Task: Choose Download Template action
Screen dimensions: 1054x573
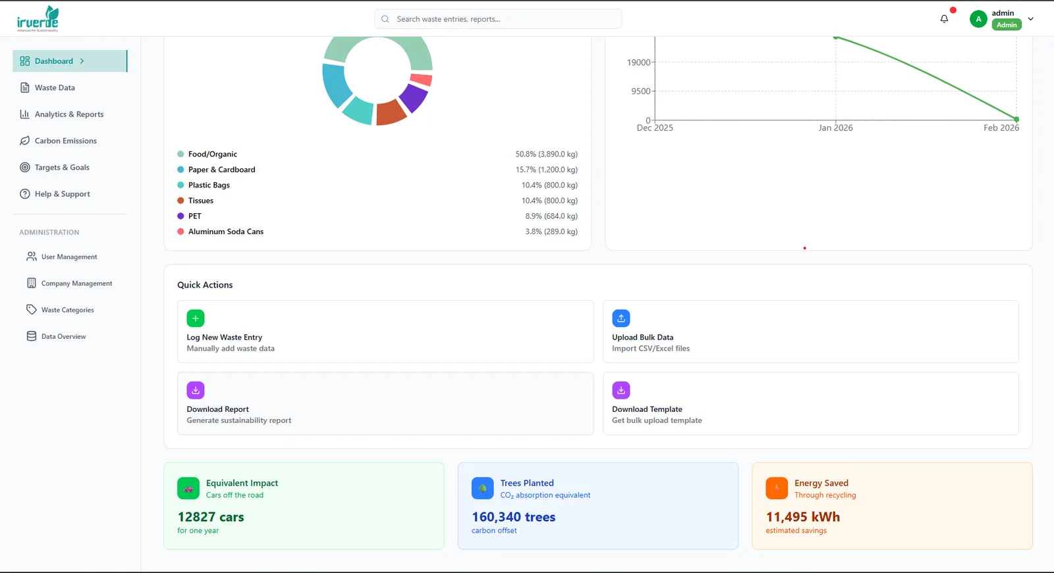Action: tap(811, 403)
